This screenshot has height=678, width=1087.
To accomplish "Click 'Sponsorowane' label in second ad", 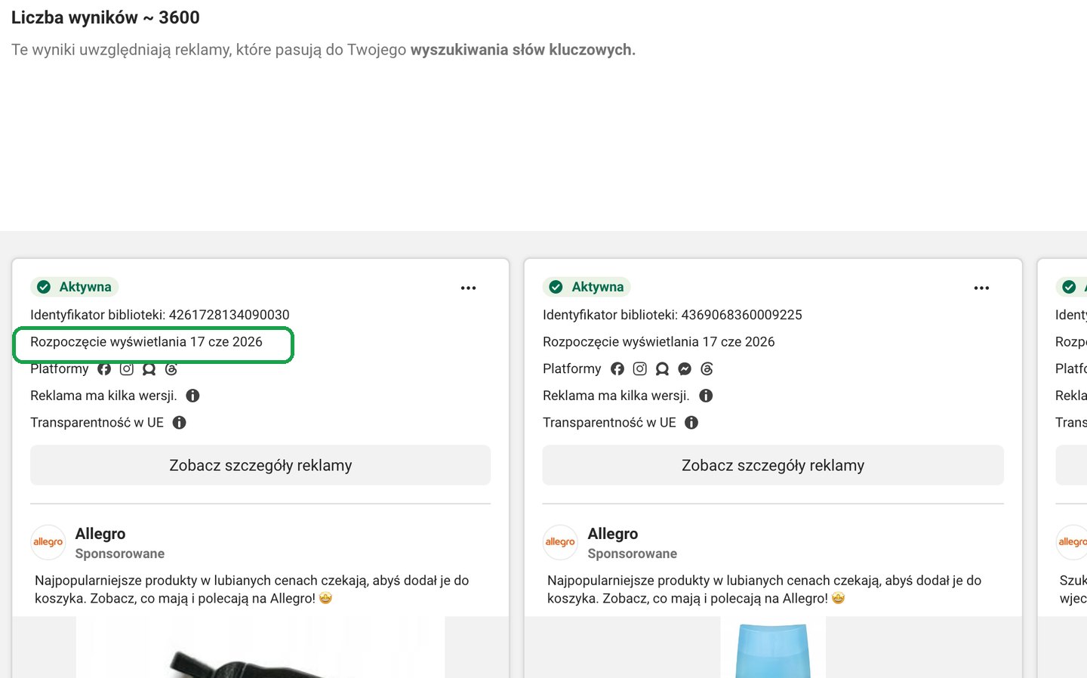I will pos(633,553).
